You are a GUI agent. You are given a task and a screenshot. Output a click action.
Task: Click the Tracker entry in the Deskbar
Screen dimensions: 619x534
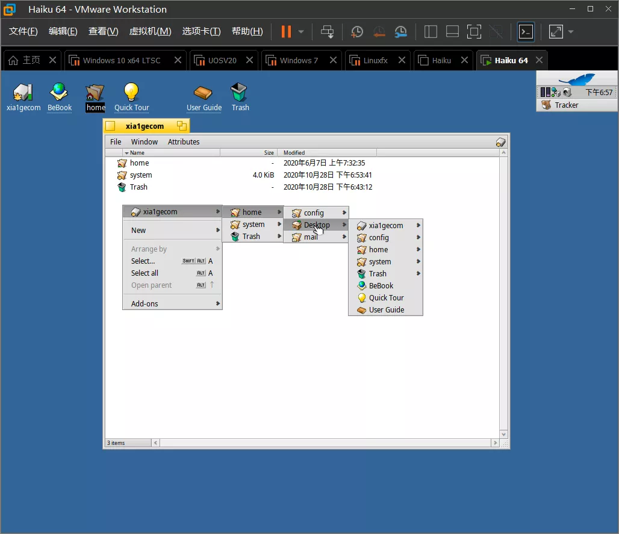tap(566, 105)
